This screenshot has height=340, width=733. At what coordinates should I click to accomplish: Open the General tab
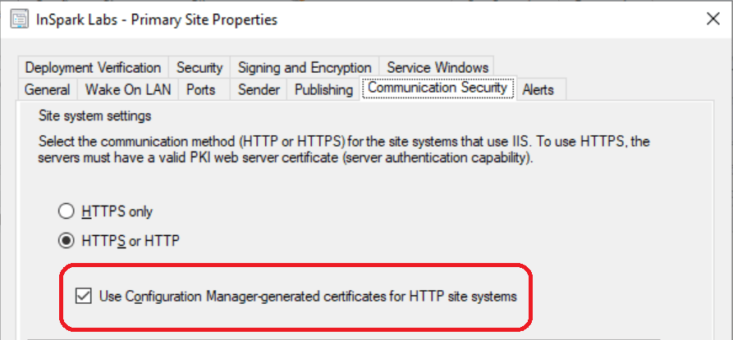coord(47,89)
